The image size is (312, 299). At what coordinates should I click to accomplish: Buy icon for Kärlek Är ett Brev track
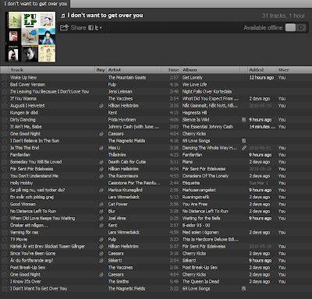click(101, 246)
